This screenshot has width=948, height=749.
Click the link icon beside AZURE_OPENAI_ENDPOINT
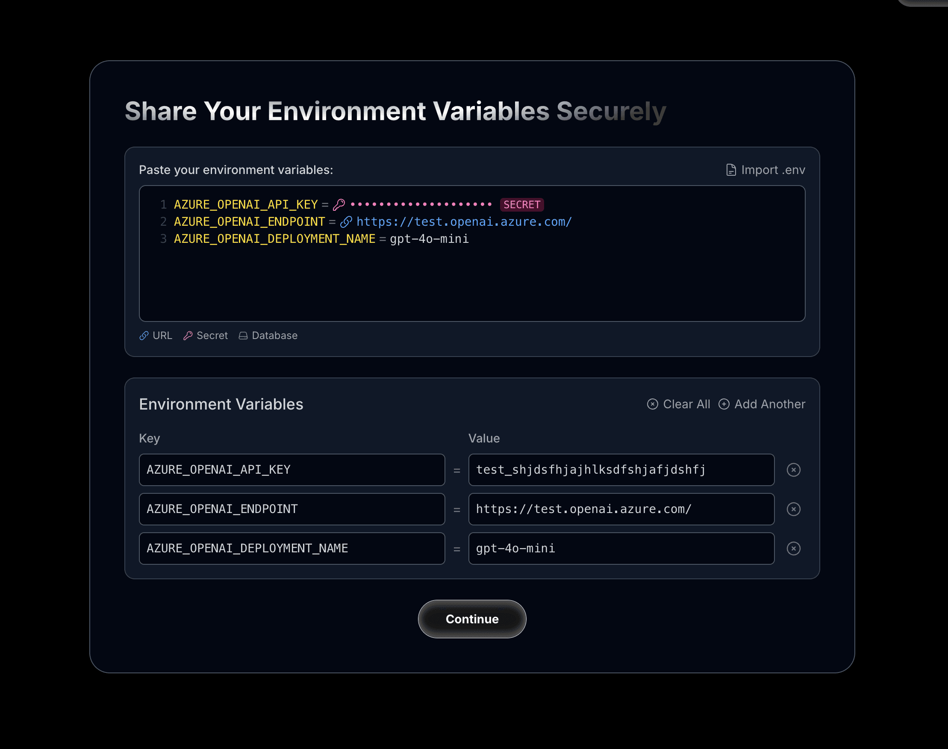point(346,221)
